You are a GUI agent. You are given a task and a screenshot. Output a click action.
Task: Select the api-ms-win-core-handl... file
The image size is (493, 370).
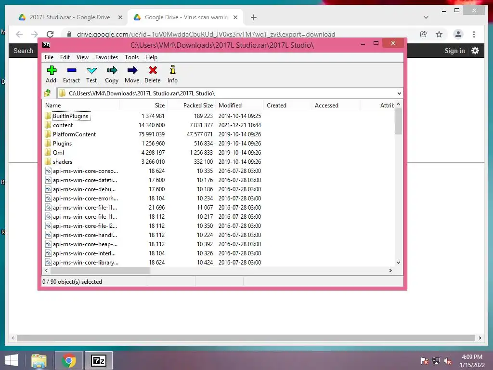[85, 235]
